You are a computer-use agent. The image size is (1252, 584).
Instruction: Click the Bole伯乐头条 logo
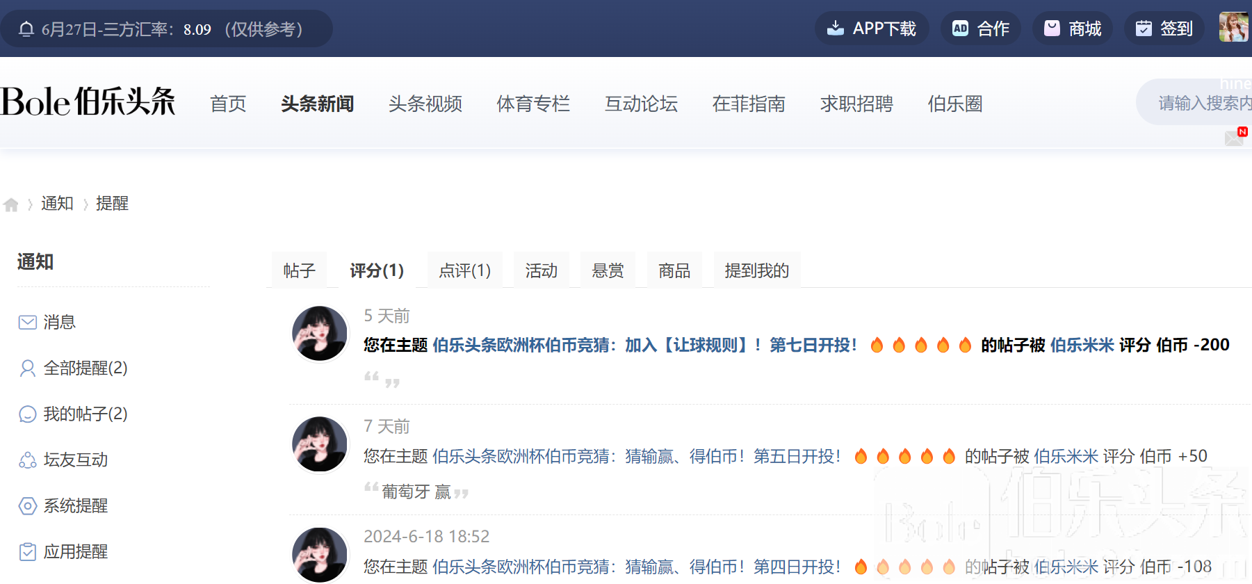tap(88, 102)
